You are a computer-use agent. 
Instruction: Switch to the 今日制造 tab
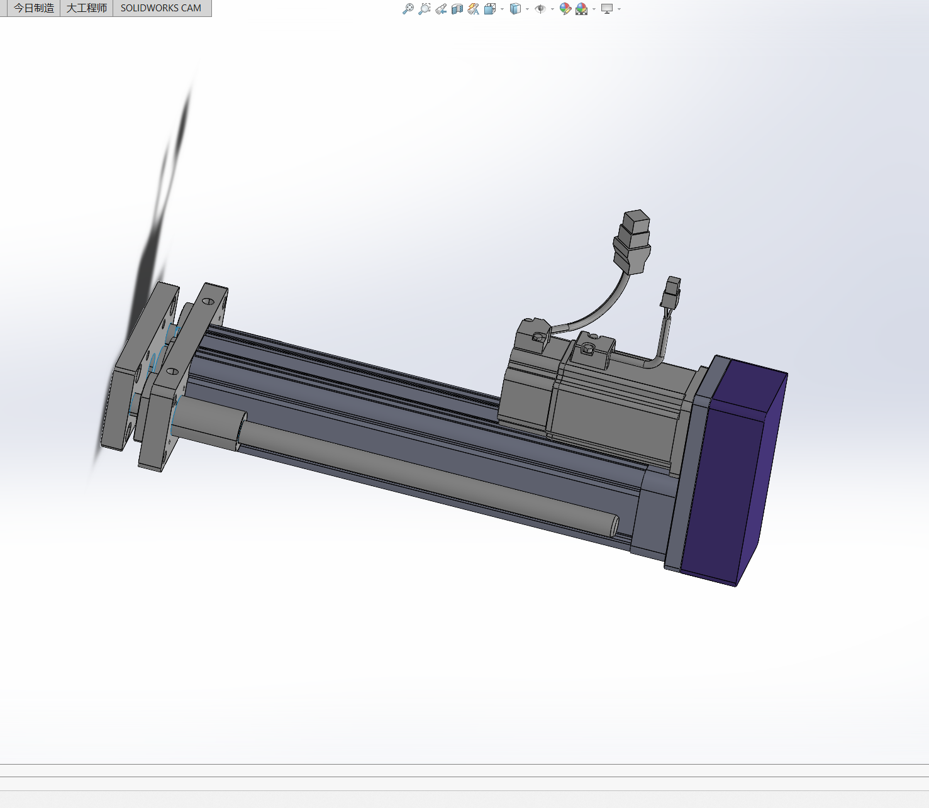(34, 8)
